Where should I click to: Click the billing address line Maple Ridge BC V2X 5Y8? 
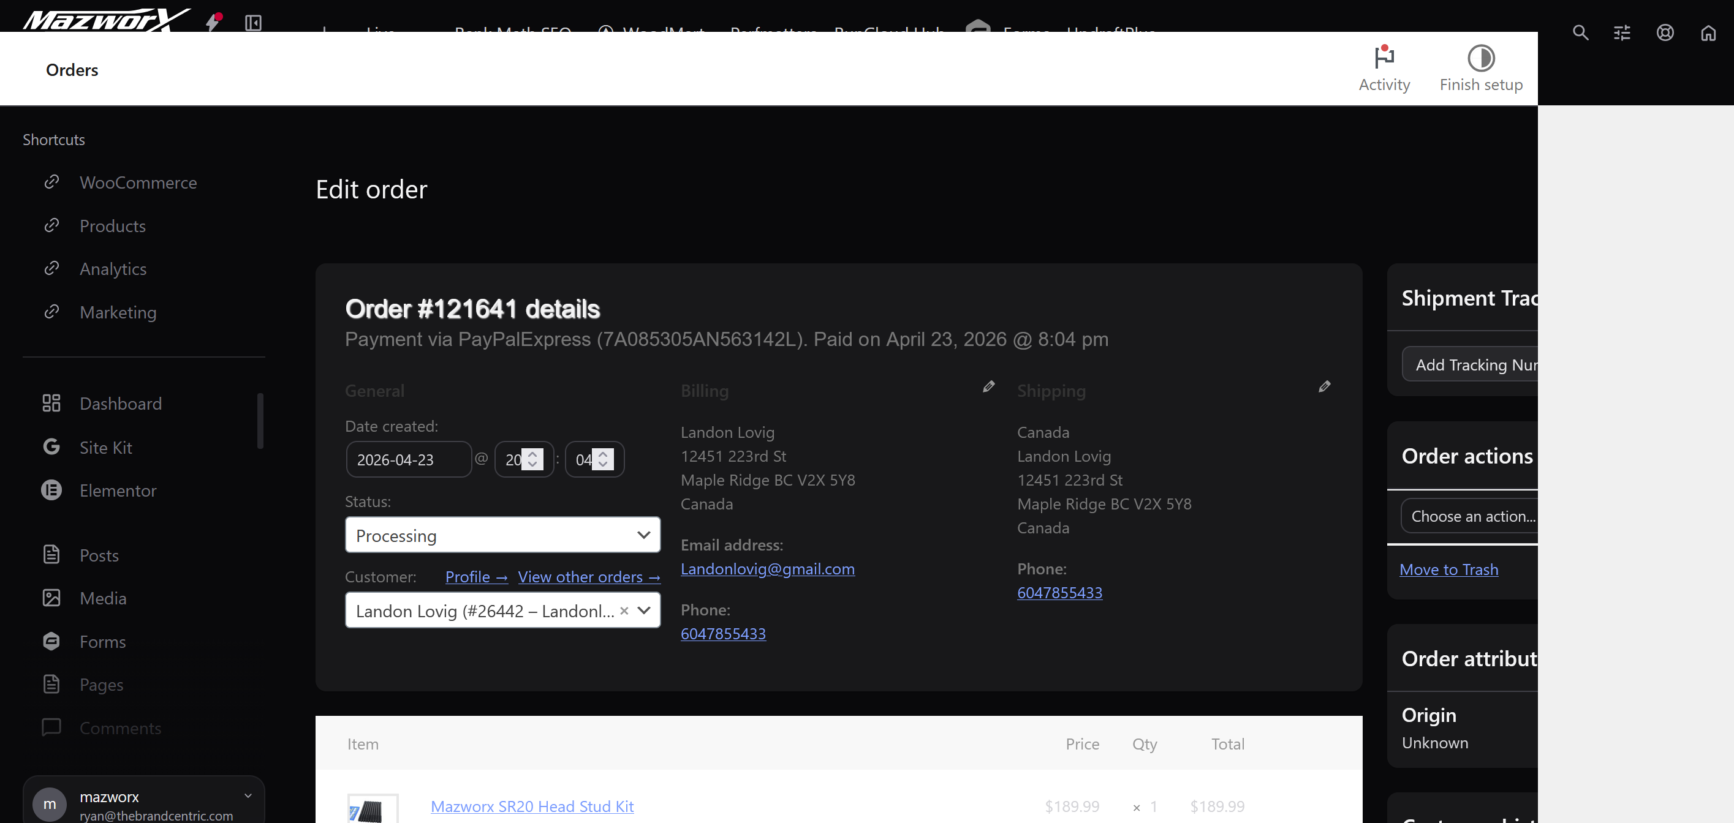click(x=767, y=480)
